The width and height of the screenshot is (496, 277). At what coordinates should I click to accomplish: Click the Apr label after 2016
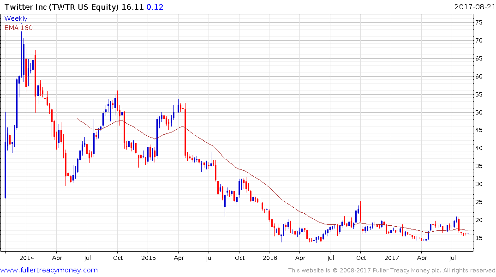click(x=300, y=258)
